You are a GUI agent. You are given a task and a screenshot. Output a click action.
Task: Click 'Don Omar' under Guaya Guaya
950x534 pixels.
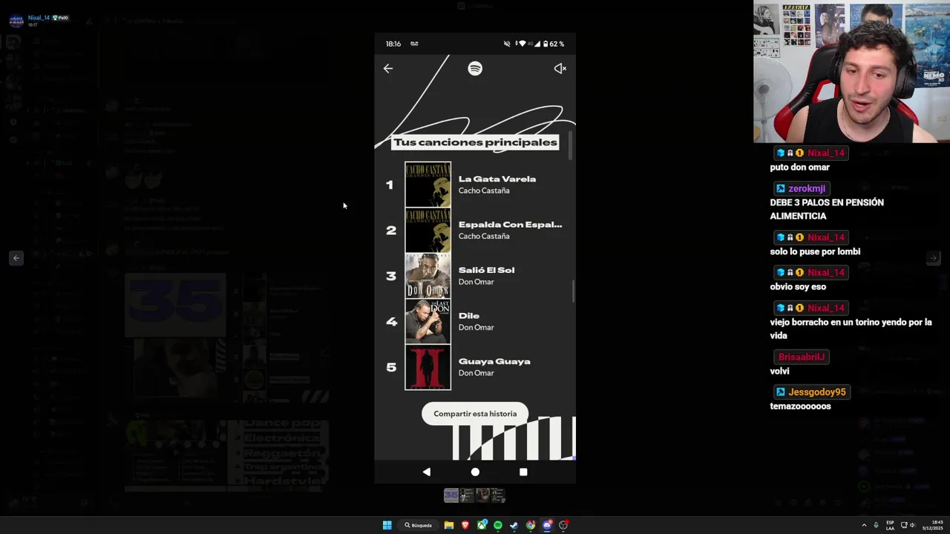[x=476, y=373]
